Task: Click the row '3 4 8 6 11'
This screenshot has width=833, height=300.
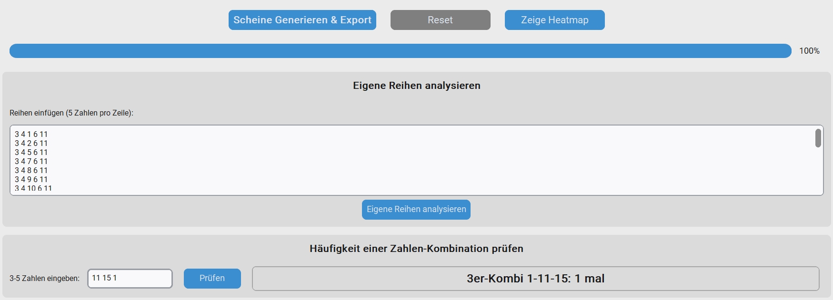Action: tap(31, 171)
